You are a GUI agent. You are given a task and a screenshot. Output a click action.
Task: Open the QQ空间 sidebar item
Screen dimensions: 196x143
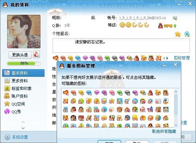23,104
